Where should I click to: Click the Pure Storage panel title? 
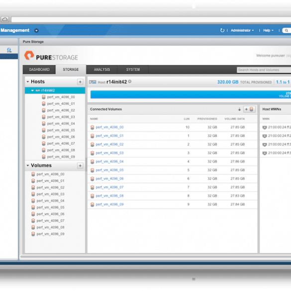pos(33,42)
